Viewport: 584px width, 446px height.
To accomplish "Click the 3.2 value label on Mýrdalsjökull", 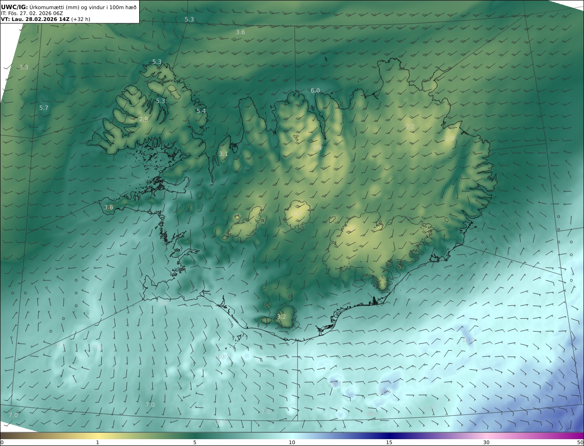I will (x=282, y=317).
